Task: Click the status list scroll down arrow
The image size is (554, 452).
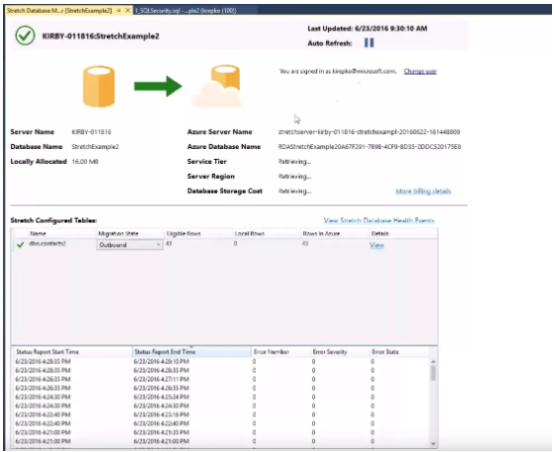Action: [x=434, y=444]
